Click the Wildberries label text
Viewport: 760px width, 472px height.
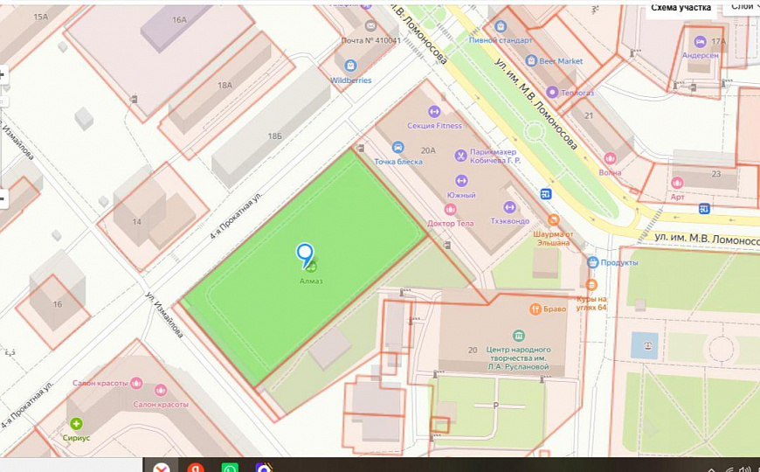click(x=351, y=80)
